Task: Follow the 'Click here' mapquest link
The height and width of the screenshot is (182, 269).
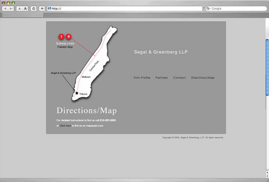Action: (65, 126)
